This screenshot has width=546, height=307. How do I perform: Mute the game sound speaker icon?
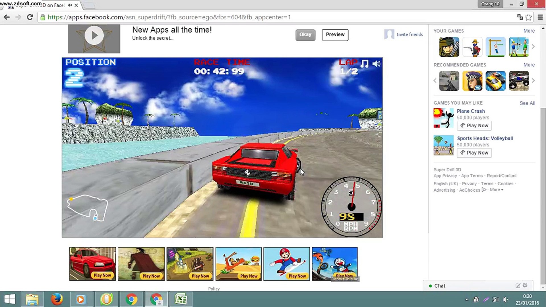(376, 64)
